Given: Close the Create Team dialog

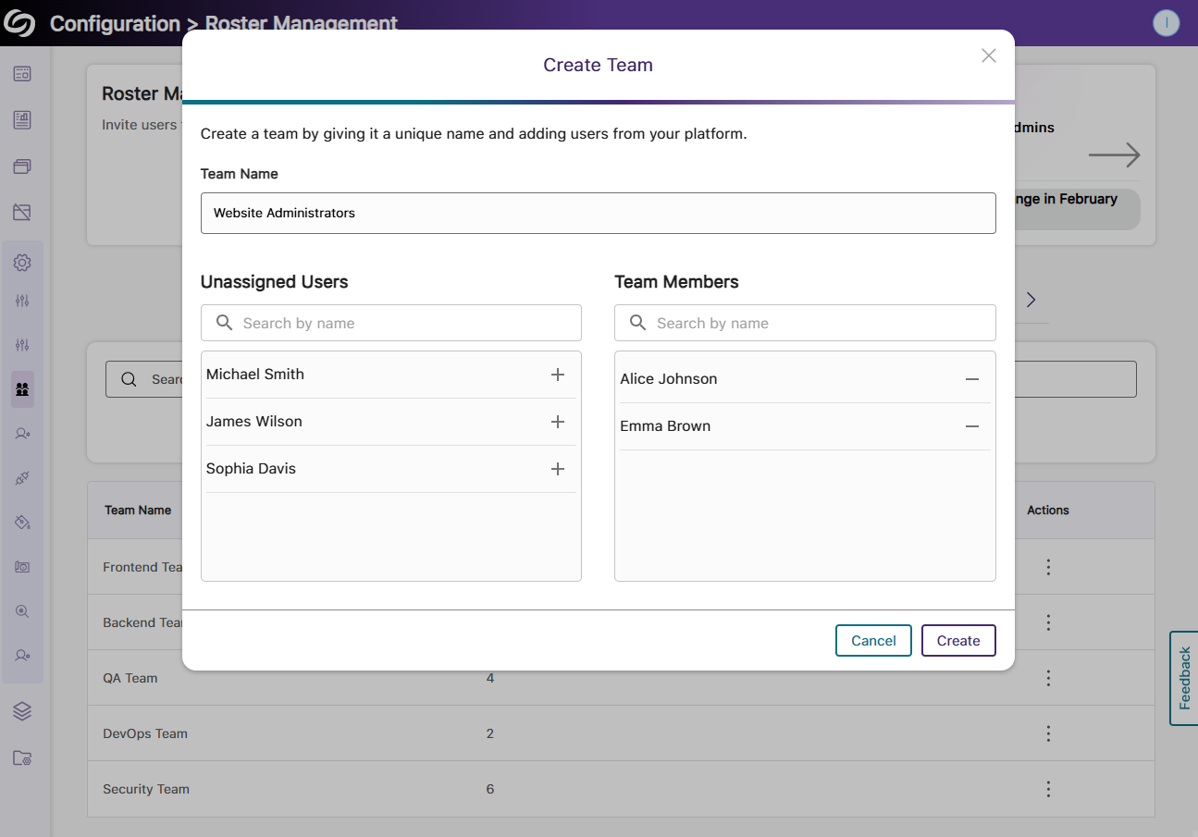Looking at the screenshot, I should pyautogui.click(x=988, y=55).
